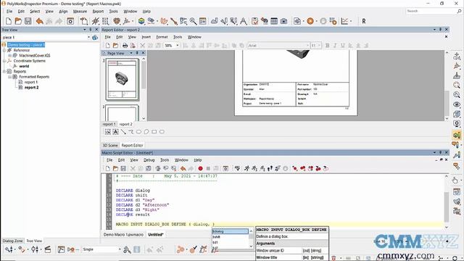Viewport: 464px width, 261px height.
Task: Select 'world' coordinate system in tree
Action: 24,66
